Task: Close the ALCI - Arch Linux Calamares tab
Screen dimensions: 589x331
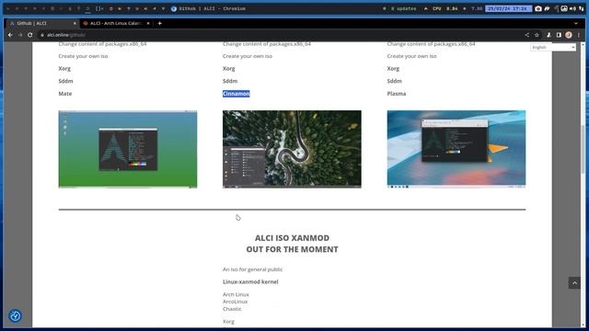Action: (148, 23)
